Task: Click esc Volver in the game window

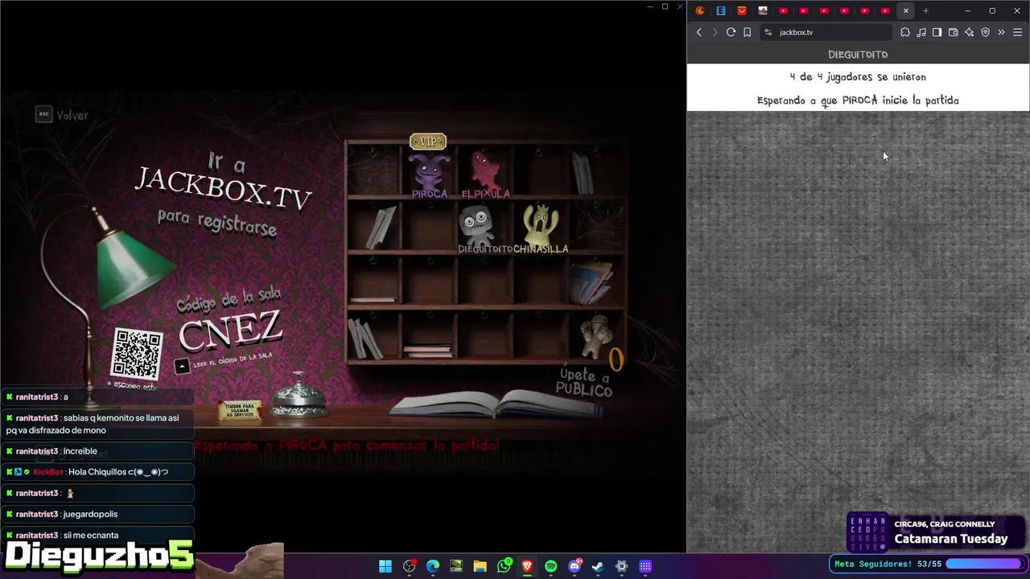Action: click(x=62, y=115)
